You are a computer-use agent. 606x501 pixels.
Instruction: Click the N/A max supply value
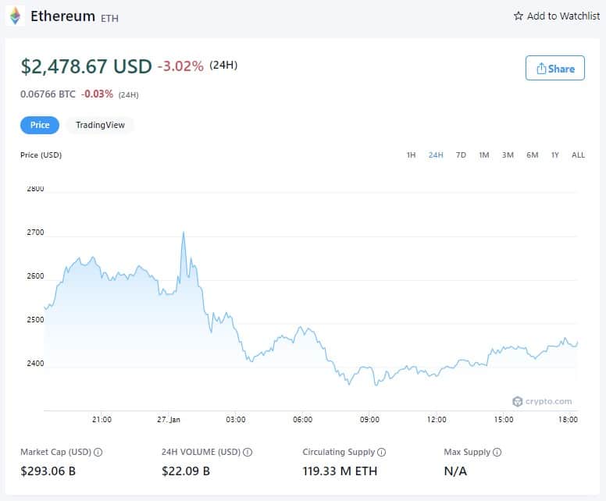pyautogui.click(x=455, y=471)
